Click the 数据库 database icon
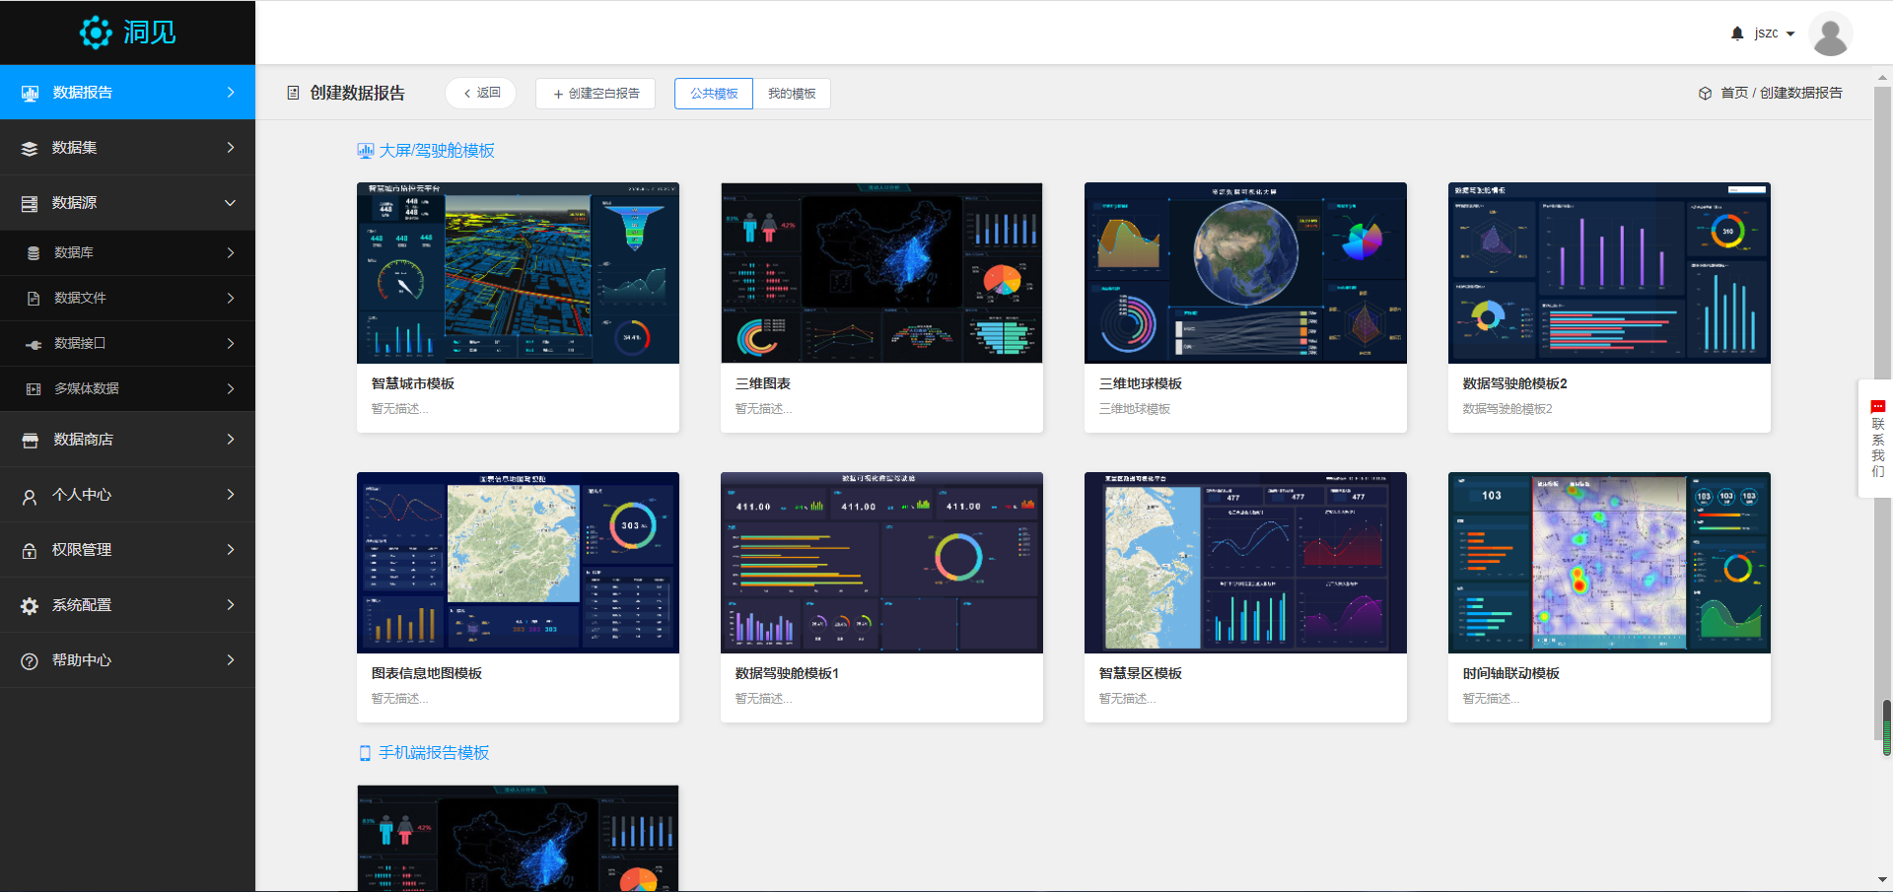1893x892 pixels. click(34, 253)
